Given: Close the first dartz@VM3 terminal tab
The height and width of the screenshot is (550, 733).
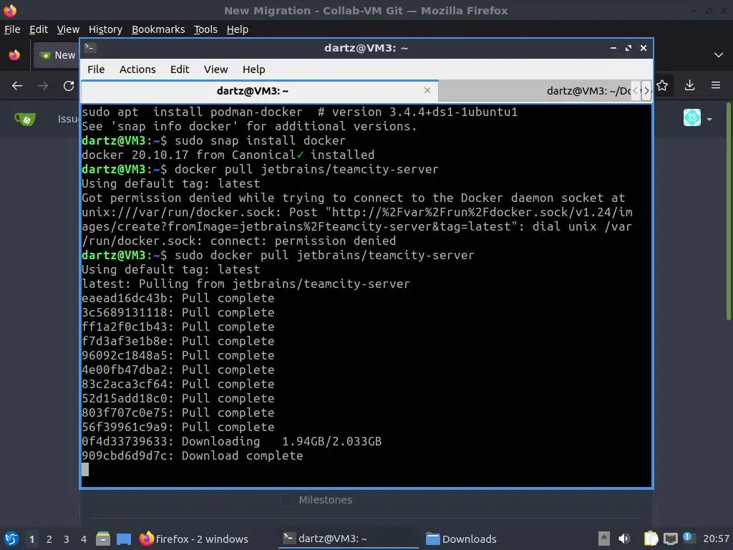Looking at the screenshot, I should coord(427,90).
